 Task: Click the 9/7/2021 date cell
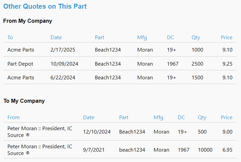tap(94, 150)
